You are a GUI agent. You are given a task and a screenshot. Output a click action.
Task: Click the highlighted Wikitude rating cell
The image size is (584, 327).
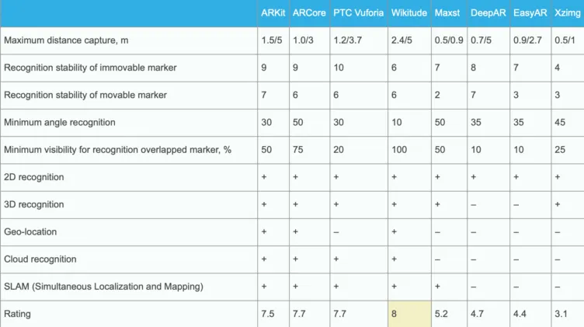pos(409,314)
